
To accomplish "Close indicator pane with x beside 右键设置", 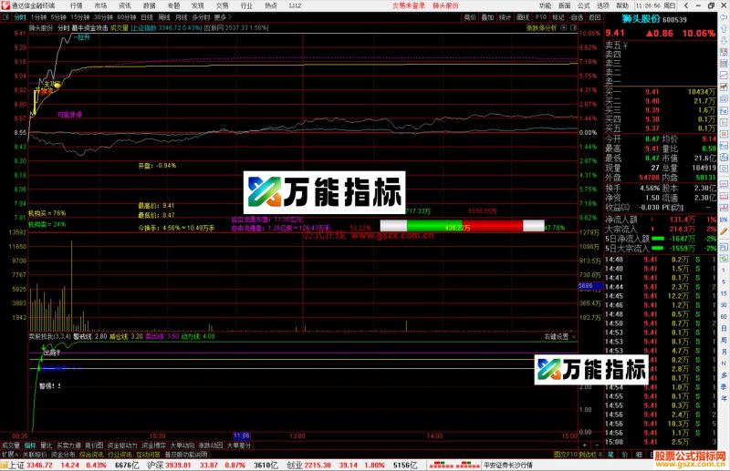I will [574, 336].
